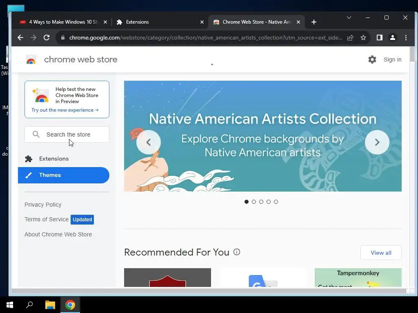Go back with the browser back arrow
Viewport: 418px width, 313px height.
20,37
